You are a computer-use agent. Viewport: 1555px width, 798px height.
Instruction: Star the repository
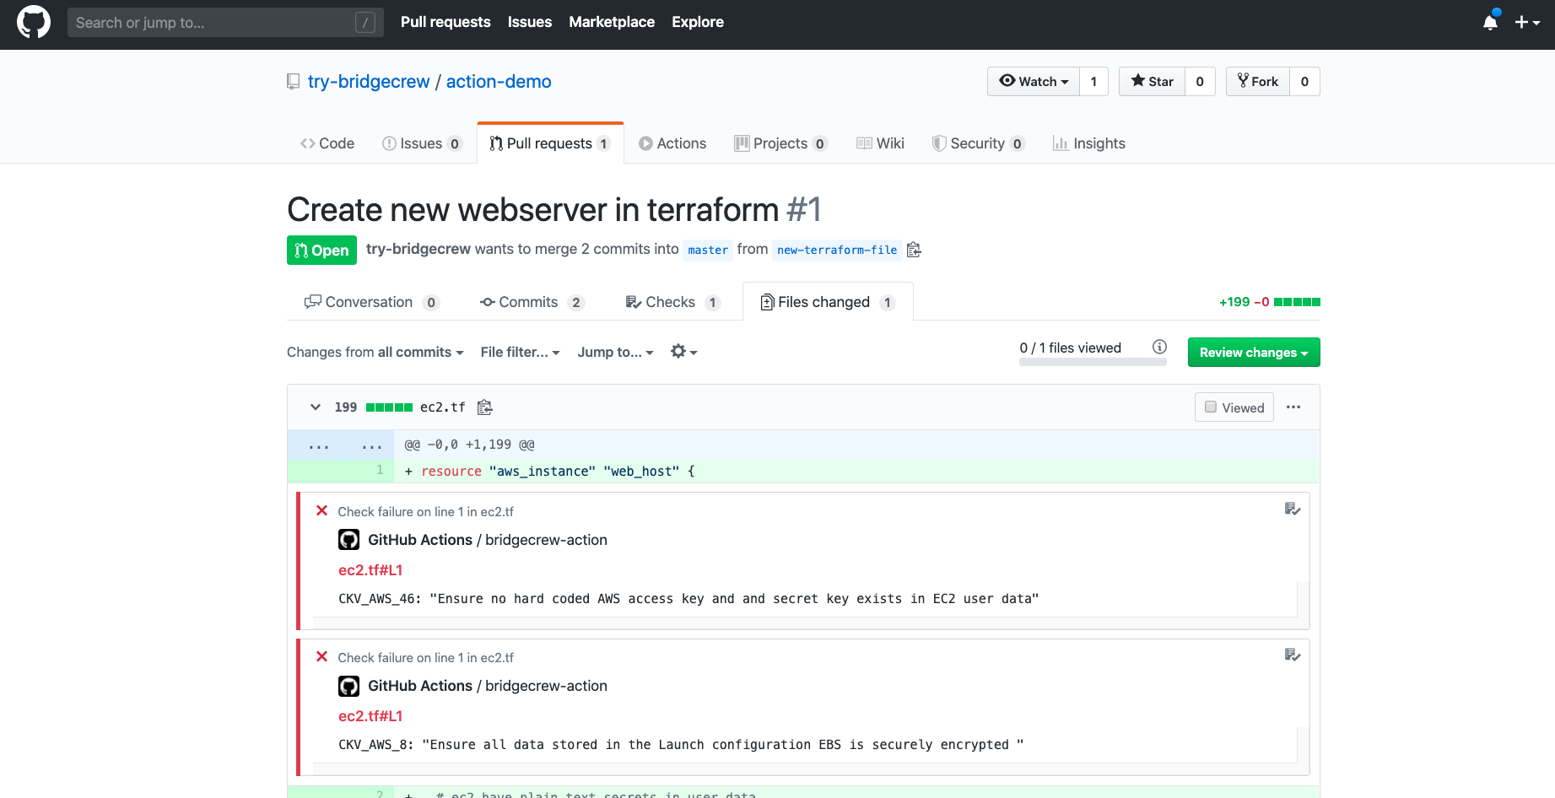point(1152,82)
